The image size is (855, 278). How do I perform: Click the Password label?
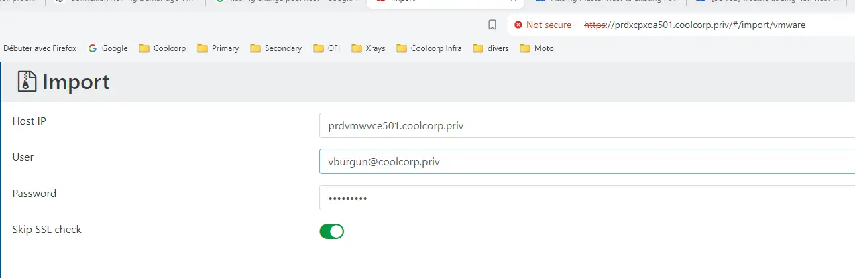[x=34, y=193]
